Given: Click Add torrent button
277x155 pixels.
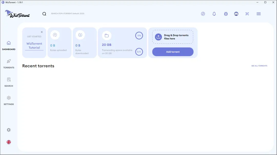Looking at the screenshot, I should click(x=173, y=52).
